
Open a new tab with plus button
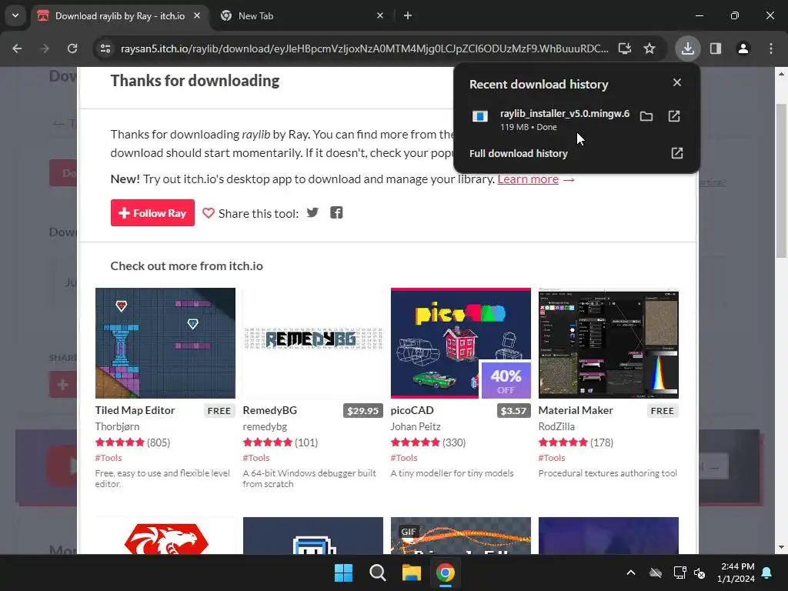pyautogui.click(x=408, y=15)
